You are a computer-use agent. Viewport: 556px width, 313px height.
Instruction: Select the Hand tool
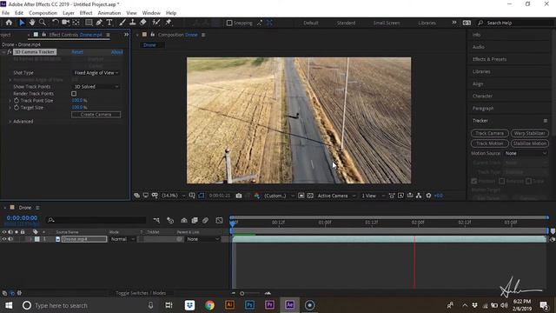click(x=32, y=23)
